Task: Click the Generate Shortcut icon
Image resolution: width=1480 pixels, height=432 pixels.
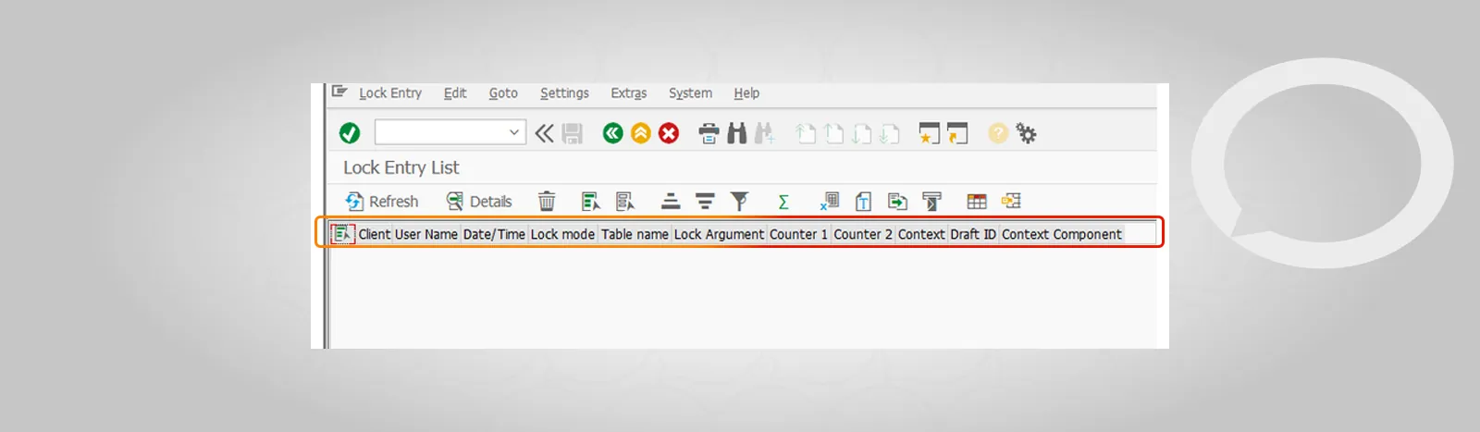Action: (x=957, y=134)
